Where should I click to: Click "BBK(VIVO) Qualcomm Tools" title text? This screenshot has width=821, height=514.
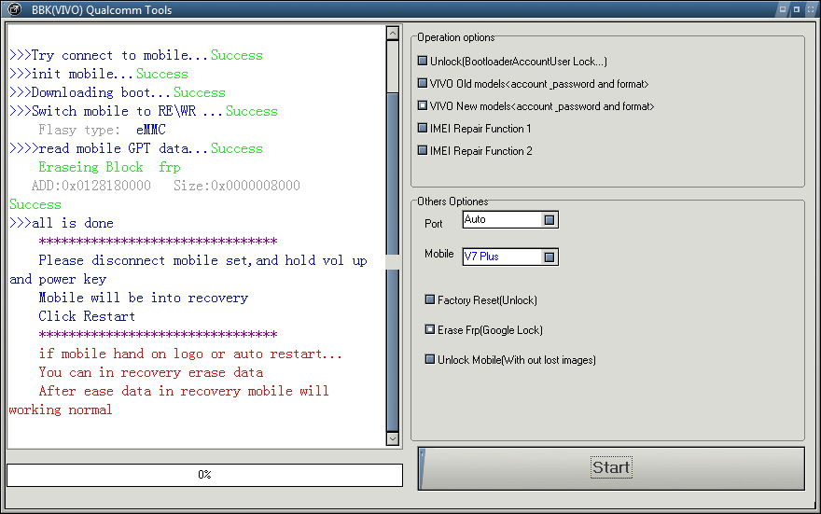[102, 10]
